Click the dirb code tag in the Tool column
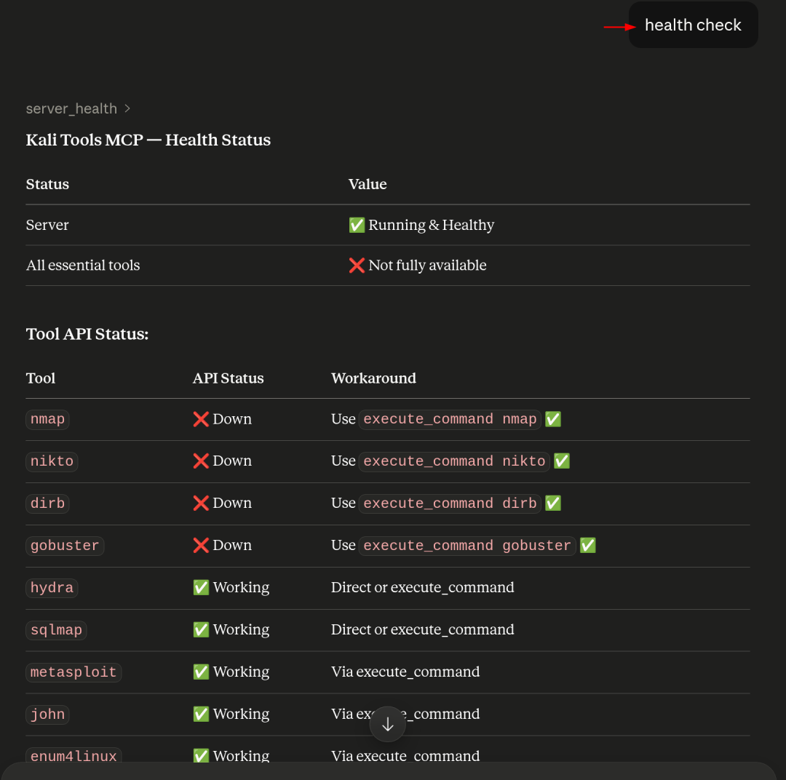 coord(47,504)
